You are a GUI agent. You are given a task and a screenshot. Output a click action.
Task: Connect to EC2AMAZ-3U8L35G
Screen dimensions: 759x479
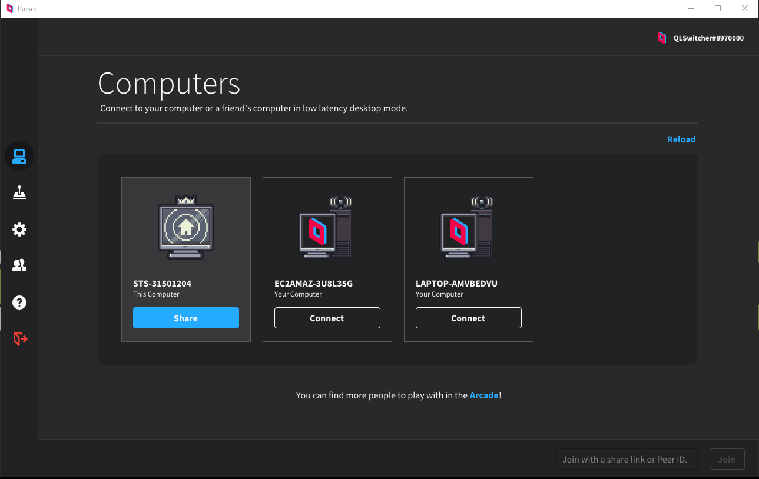pyautogui.click(x=327, y=318)
